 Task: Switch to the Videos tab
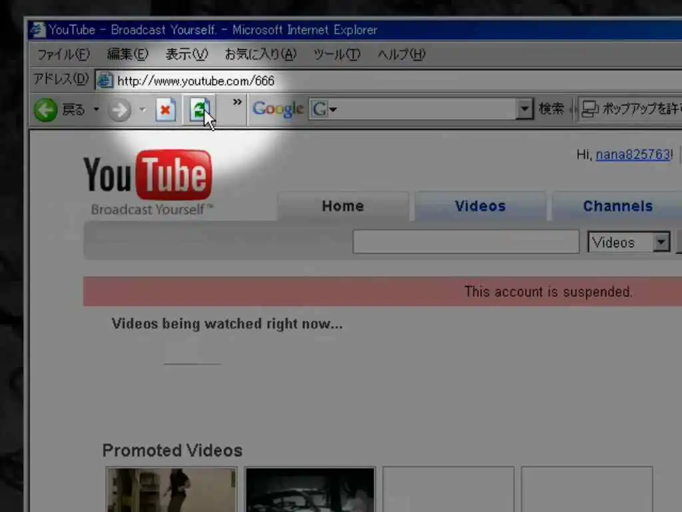tap(480, 206)
